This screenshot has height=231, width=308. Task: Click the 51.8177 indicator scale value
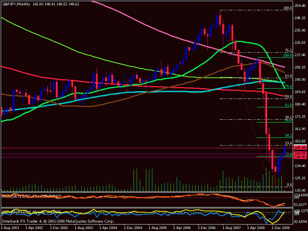pos(300,205)
